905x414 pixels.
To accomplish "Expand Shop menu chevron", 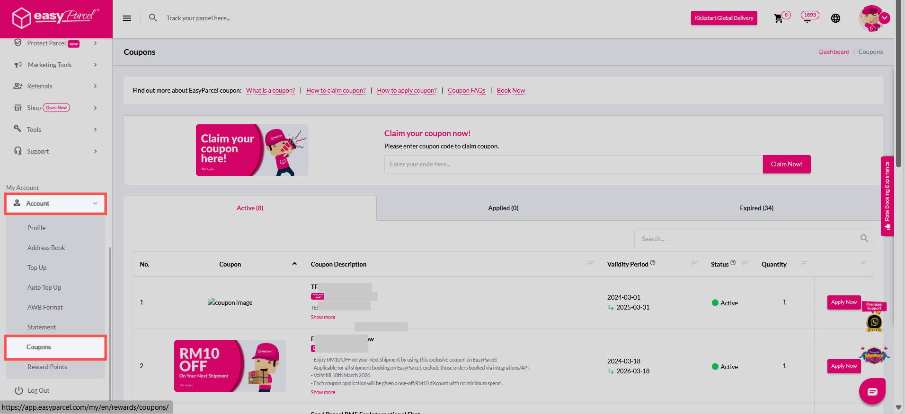I will pos(95,108).
